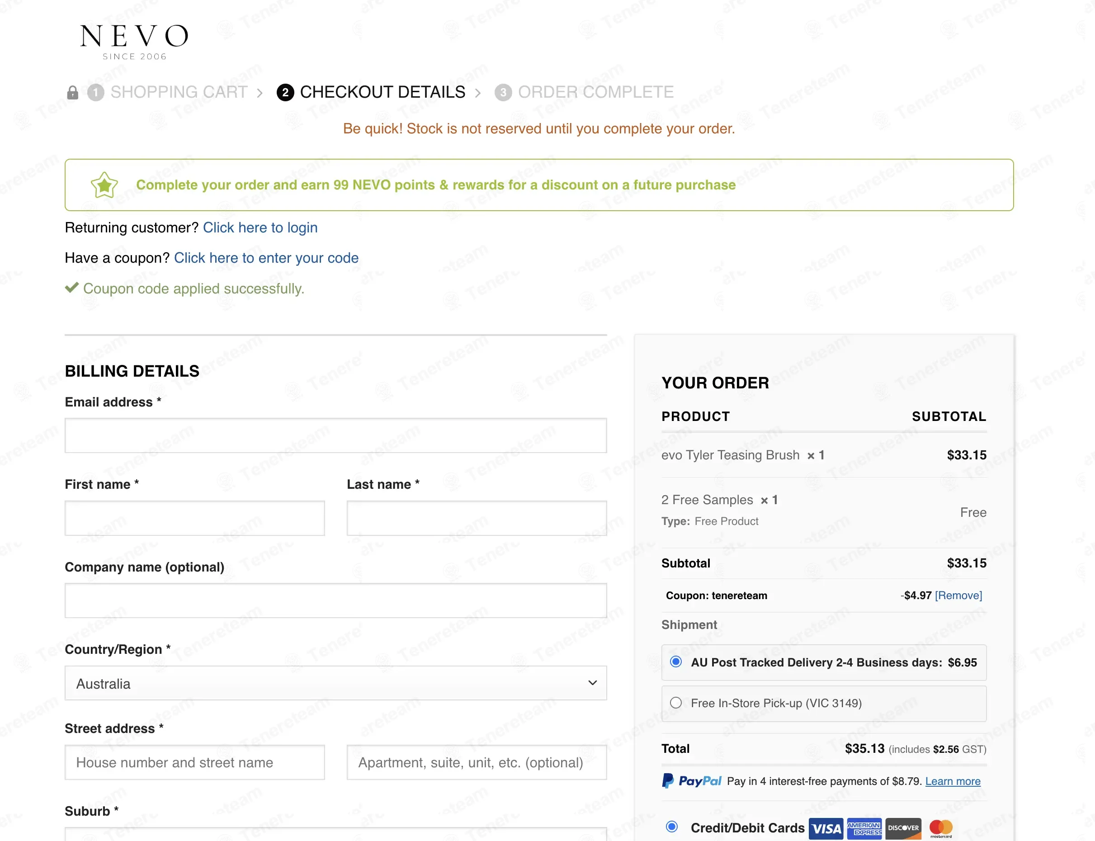Click the PayPal logo
The width and height of the screenshot is (1095, 841).
pyautogui.click(x=691, y=781)
